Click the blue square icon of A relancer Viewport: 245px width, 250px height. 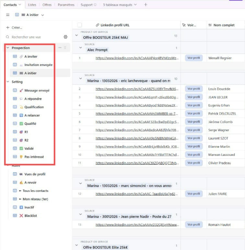click(x=21, y=115)
